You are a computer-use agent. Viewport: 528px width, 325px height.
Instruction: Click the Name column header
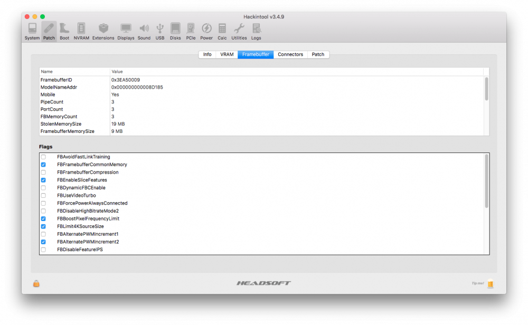click(74, 72)
